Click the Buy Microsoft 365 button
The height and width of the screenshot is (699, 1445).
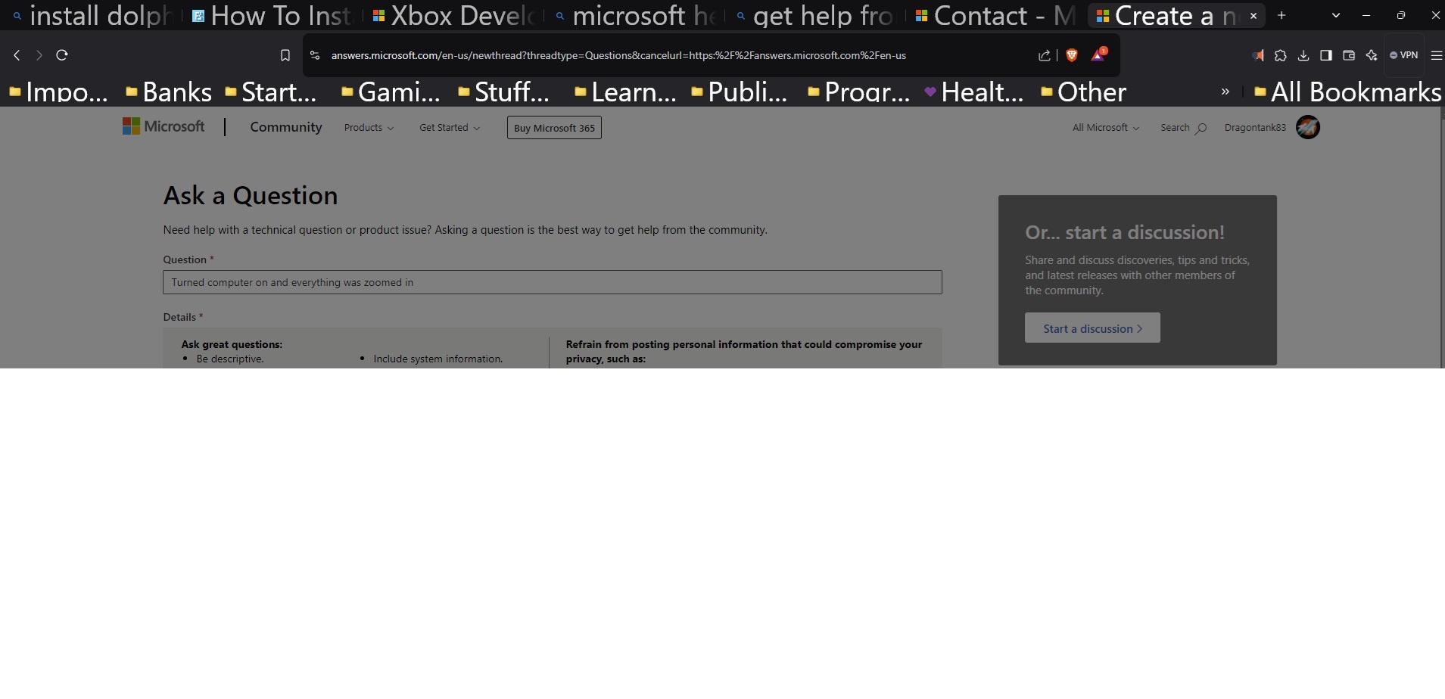pos(553,127)
